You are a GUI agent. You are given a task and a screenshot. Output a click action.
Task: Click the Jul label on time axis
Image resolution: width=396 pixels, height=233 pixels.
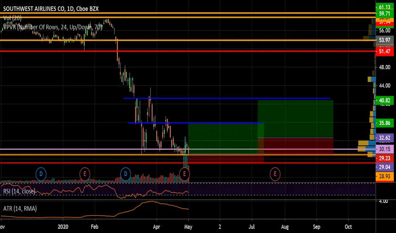(252, 227)
